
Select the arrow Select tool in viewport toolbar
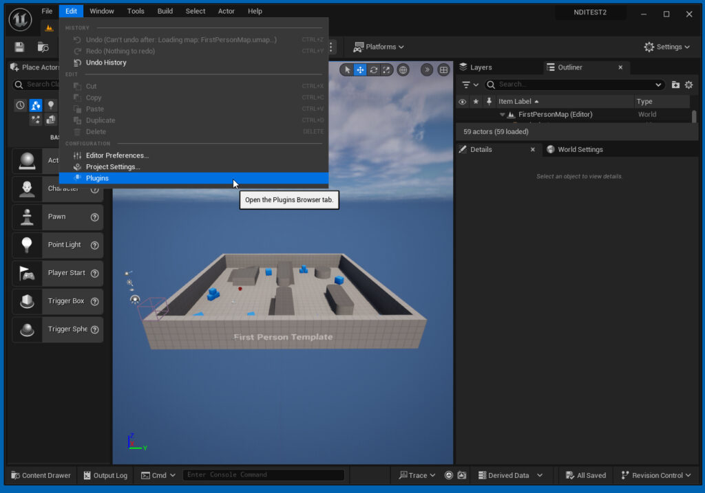(x=348, y=69)
